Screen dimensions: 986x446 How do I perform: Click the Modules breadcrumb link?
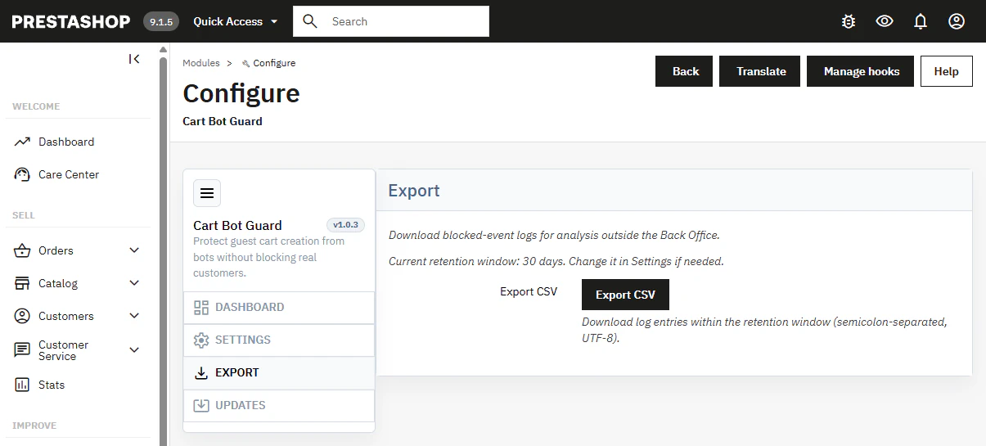click(201, 63)
